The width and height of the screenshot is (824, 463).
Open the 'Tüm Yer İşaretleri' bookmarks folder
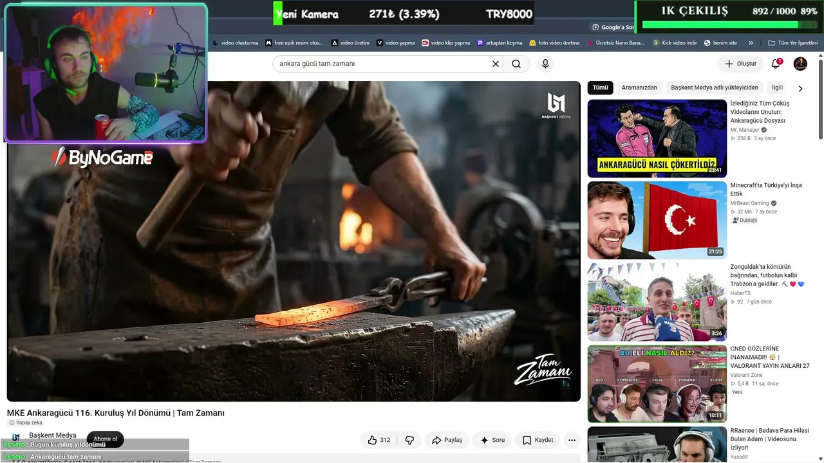(792, 43)
